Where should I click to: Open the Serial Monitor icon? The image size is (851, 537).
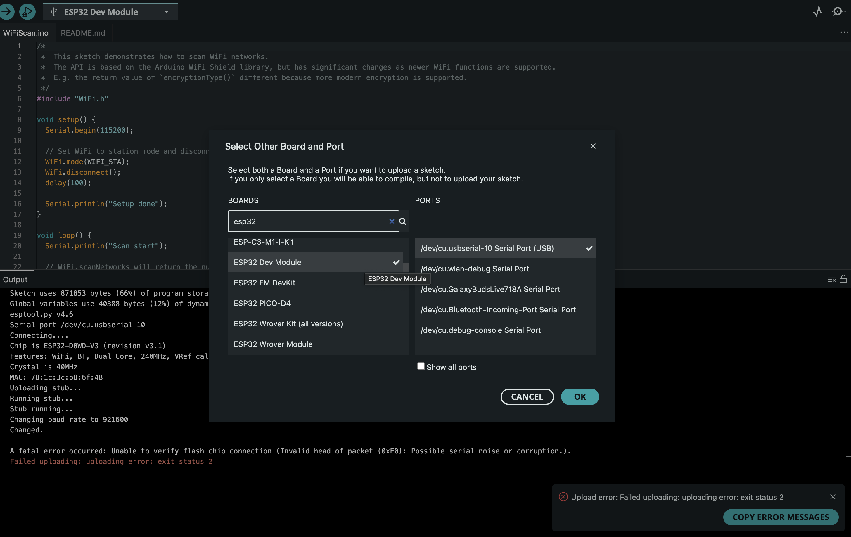(x=838, y=12)
